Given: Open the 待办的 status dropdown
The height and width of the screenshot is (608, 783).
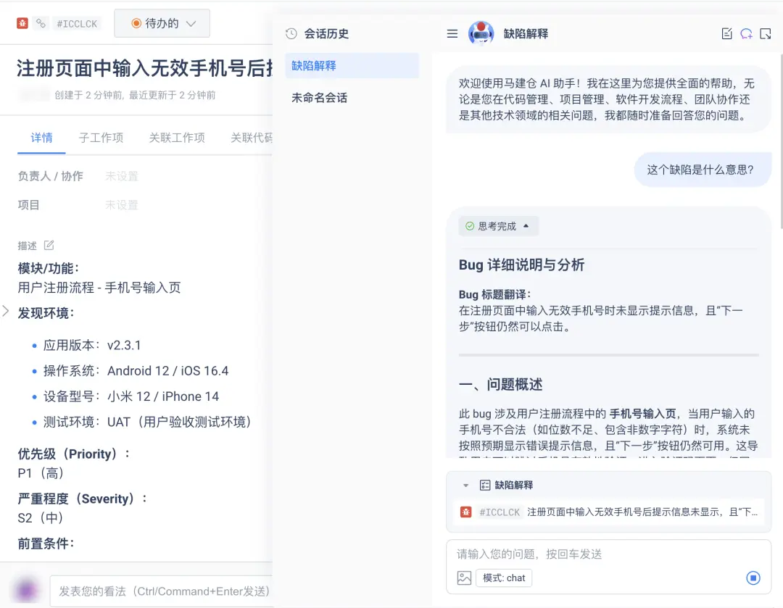Looking at the screenshot, I should [x=162, y=23].
